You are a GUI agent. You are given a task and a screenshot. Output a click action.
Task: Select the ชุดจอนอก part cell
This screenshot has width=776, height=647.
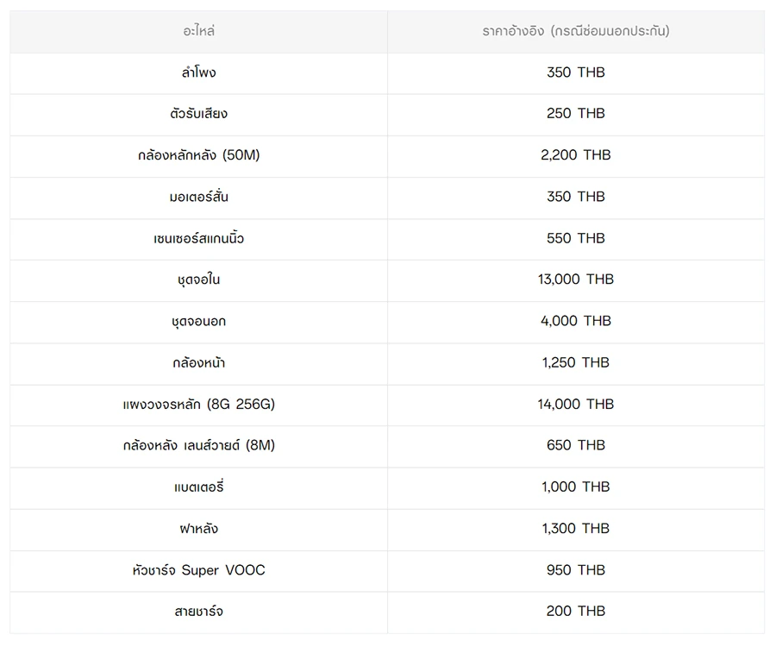pyautogui.click(x=198, y=321)
